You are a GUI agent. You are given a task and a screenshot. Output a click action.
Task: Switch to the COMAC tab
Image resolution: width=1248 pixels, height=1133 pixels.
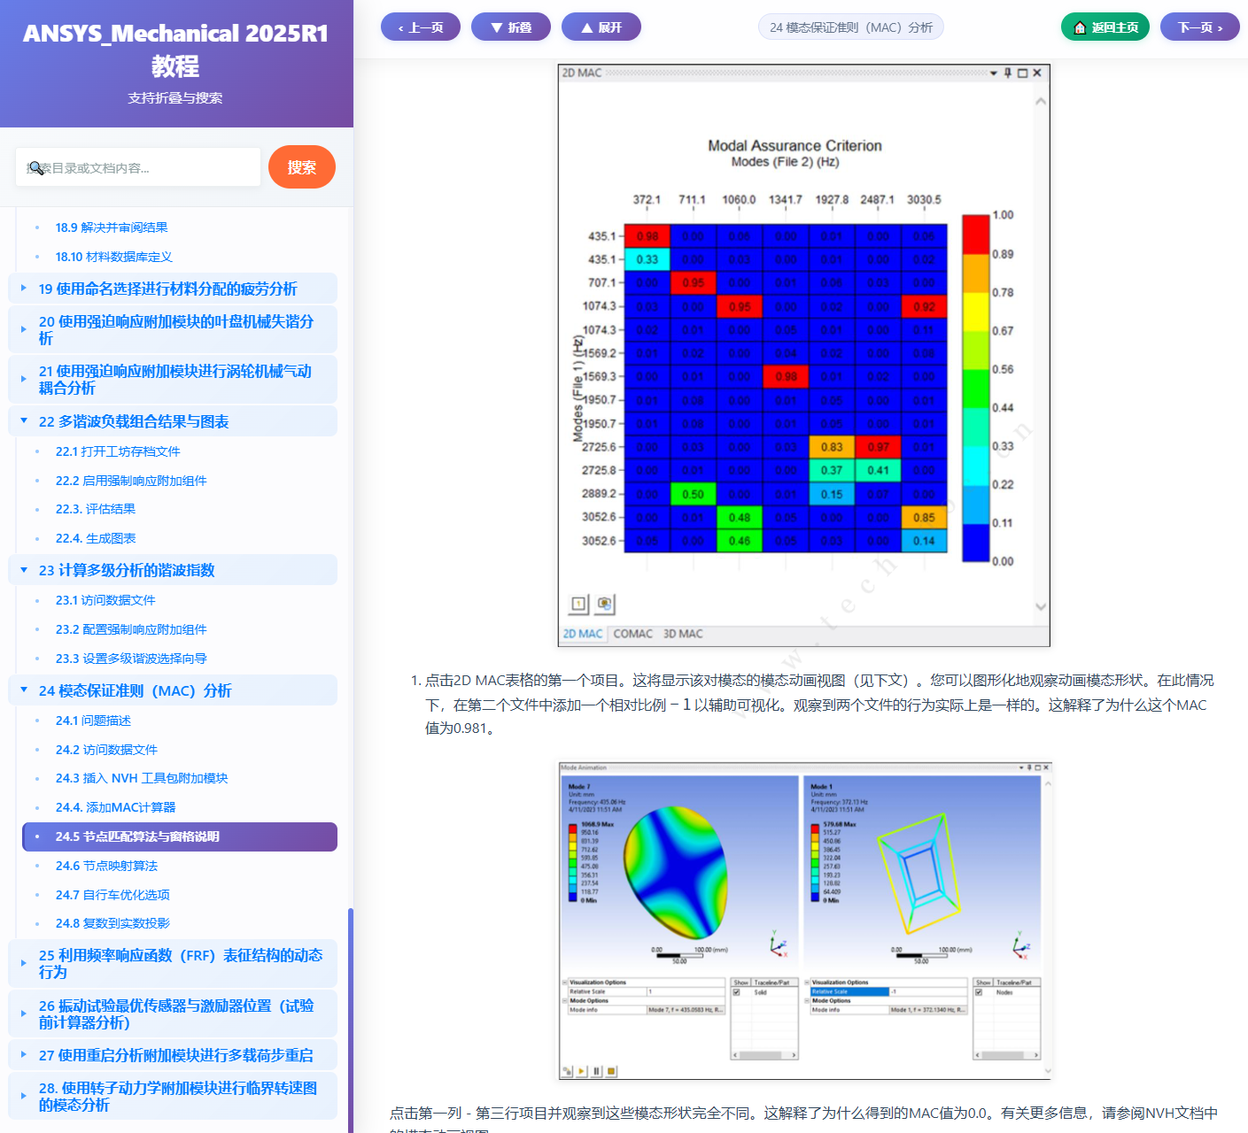point(632,634)
